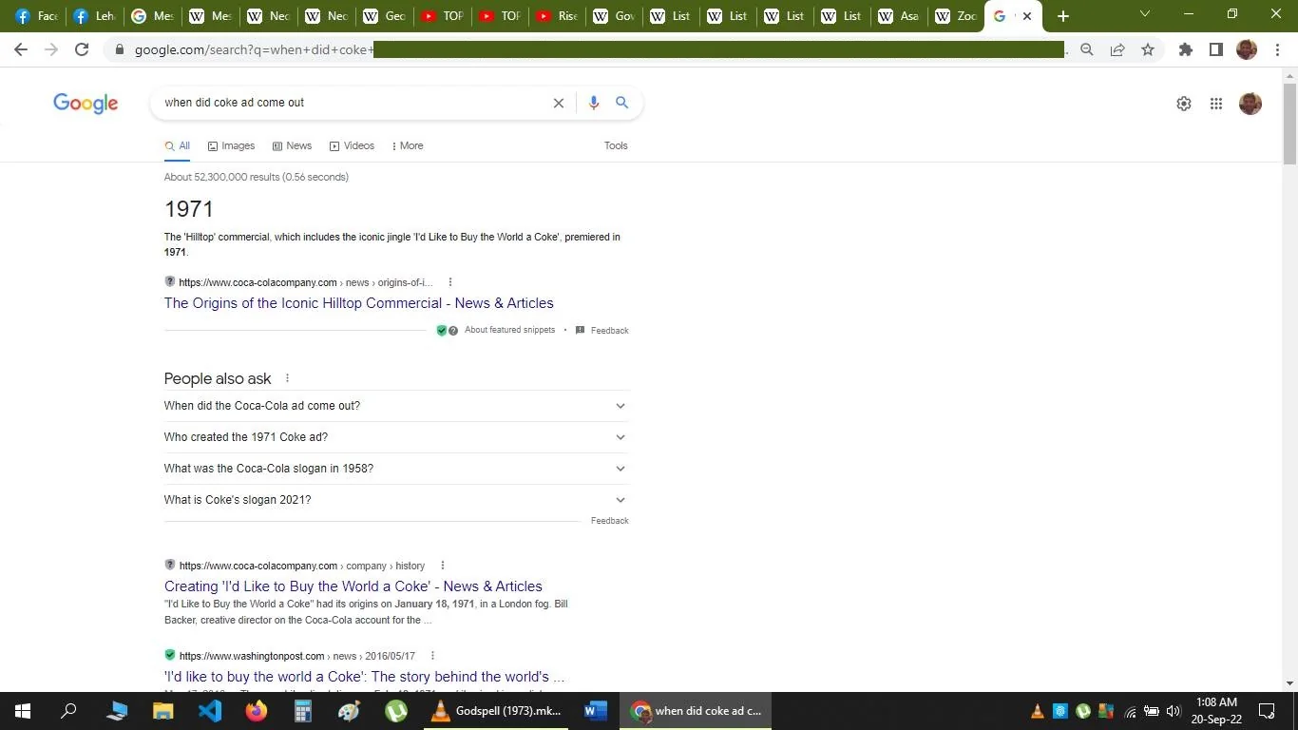Go to the Google logo homepage

86,104
